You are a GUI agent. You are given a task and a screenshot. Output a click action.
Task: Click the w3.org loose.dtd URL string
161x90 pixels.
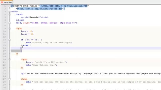(x=40, y=9)
